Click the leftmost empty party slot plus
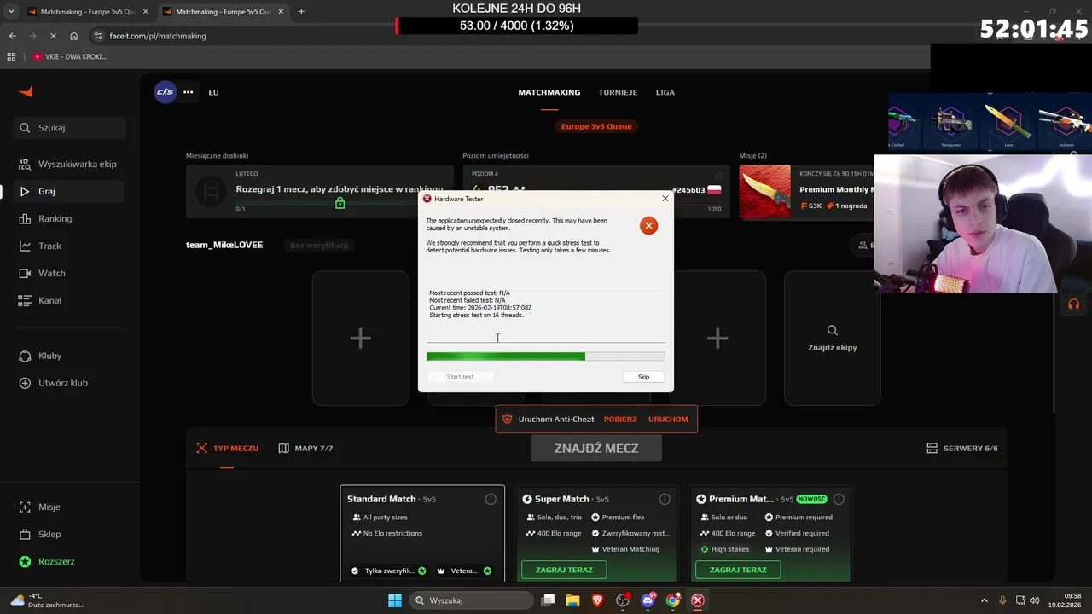 360,339
